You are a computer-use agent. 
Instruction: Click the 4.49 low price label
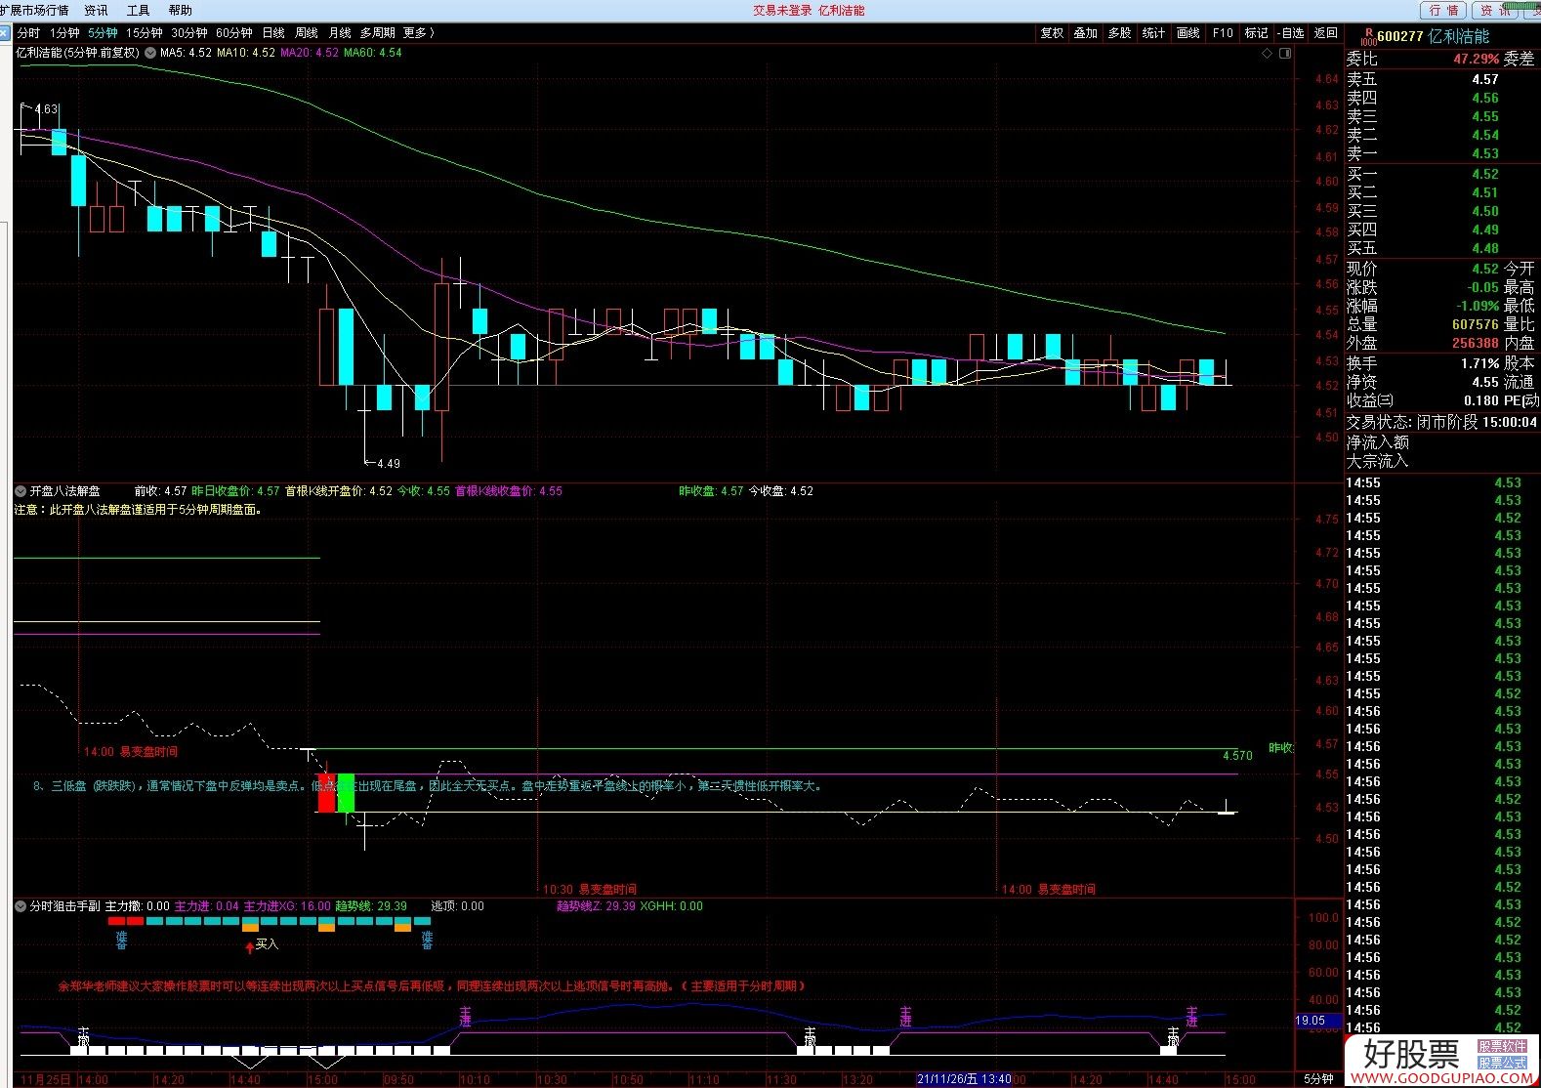[x=388, y=464]
